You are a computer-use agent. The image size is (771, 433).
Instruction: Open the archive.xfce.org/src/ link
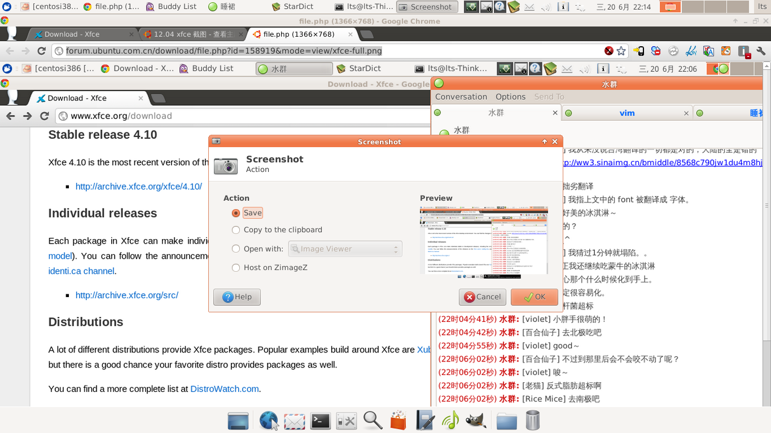pos(127,295)
